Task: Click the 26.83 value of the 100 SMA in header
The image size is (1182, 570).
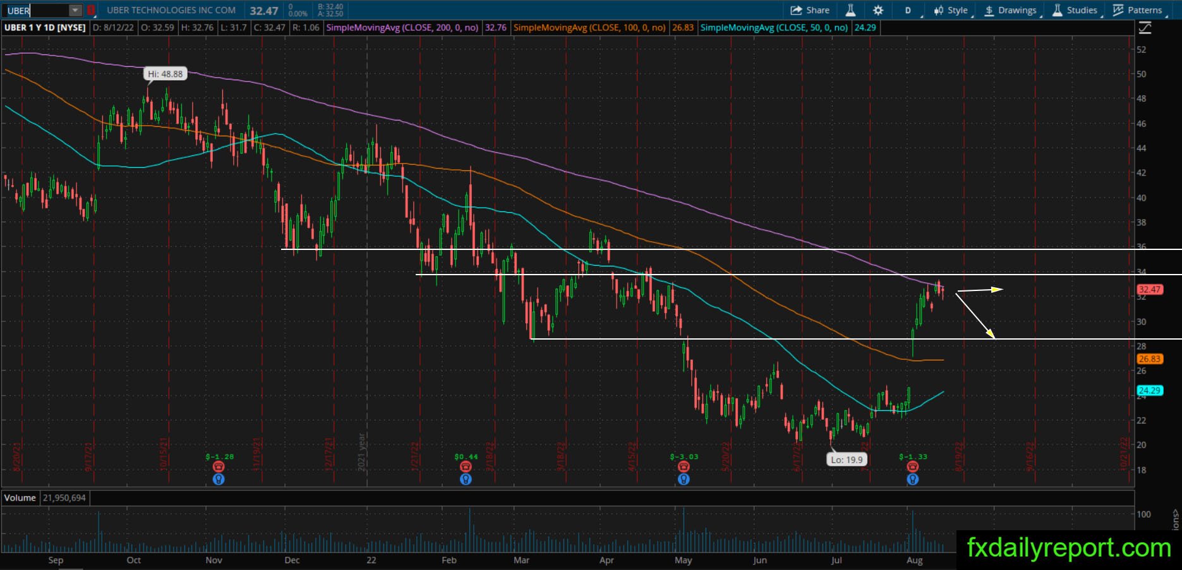Action: [682, 28]
